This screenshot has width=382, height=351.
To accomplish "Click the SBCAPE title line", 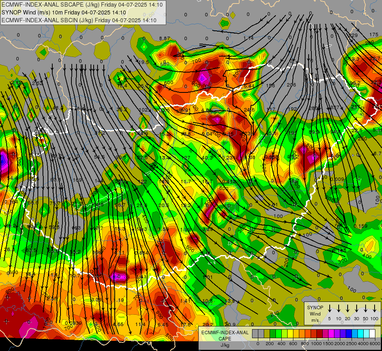I will click(x=82, y=5).
